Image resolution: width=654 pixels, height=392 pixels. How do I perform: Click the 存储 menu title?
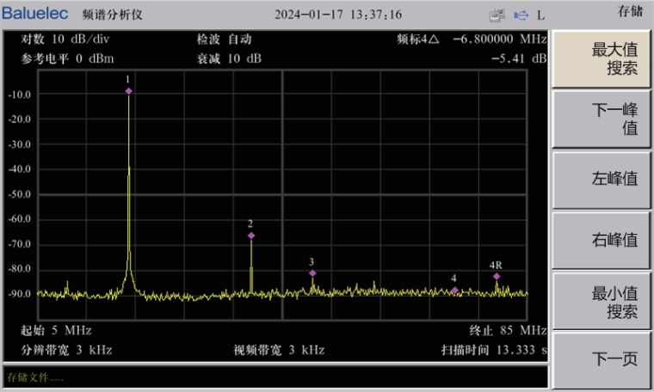tap(630, 11)
